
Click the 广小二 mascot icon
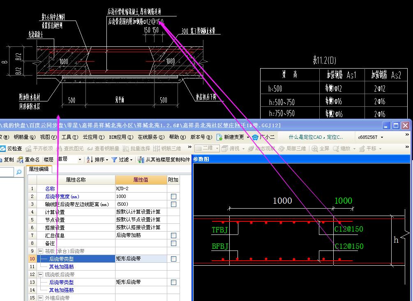point(255,137)
